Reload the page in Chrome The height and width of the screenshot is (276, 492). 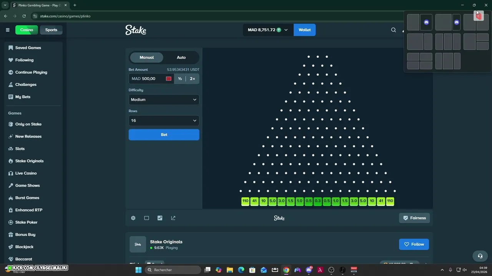click(24, 16)
